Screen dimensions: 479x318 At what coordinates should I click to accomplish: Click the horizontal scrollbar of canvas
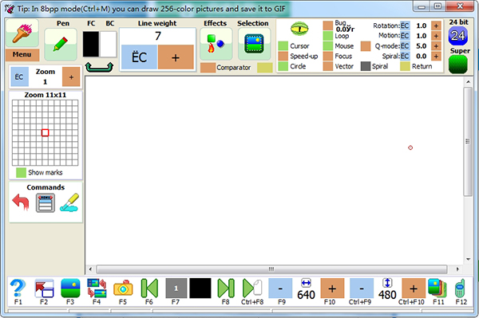pyautogui.click(x=271, y=269)
